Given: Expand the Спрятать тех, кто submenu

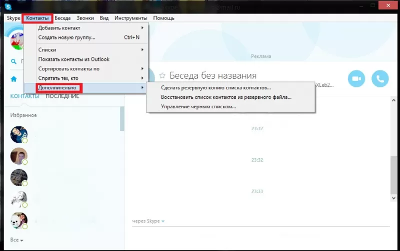Looking at the screenshot, I should click(86, 78).
